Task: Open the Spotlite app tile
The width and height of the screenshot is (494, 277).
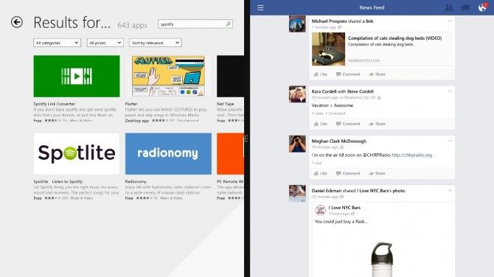Action: coord(77,154)
